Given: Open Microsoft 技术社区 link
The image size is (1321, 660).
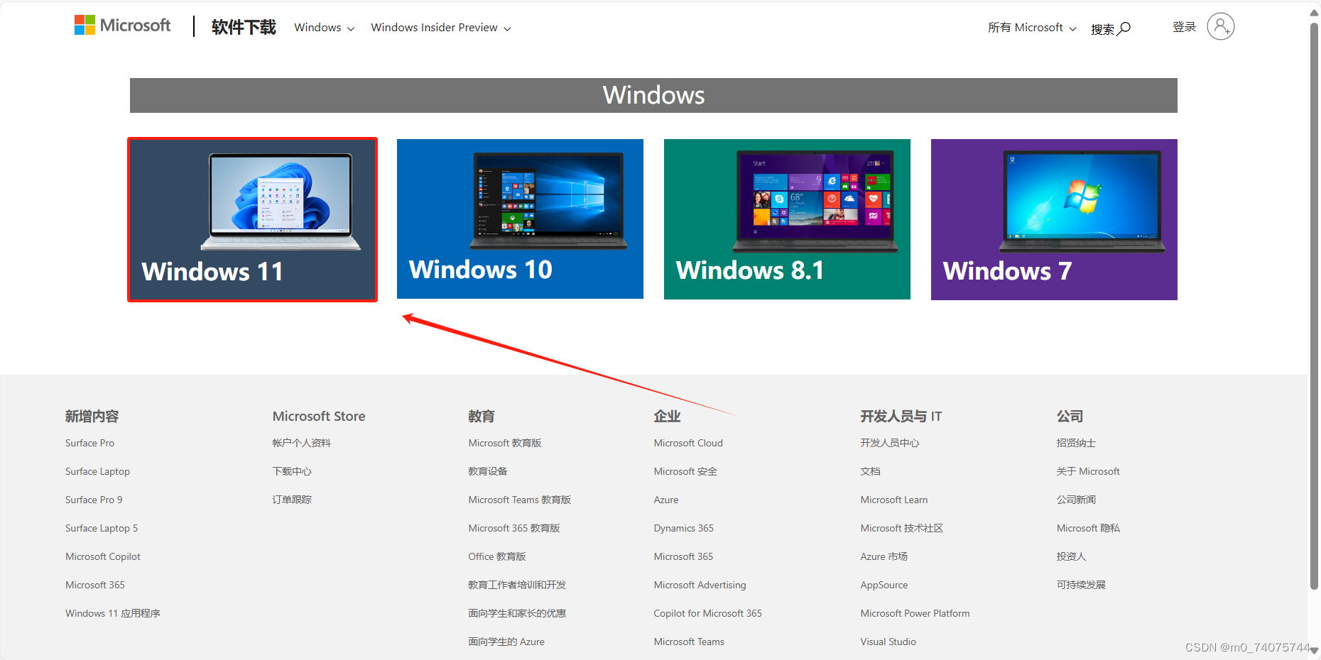Looking at the screenshot, I should (x=902, y=528).
